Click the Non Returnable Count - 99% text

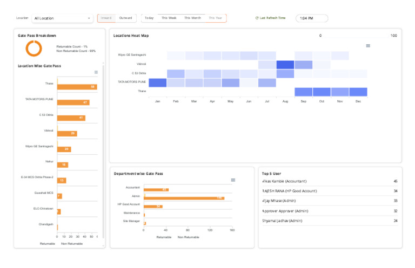(76, 51)
